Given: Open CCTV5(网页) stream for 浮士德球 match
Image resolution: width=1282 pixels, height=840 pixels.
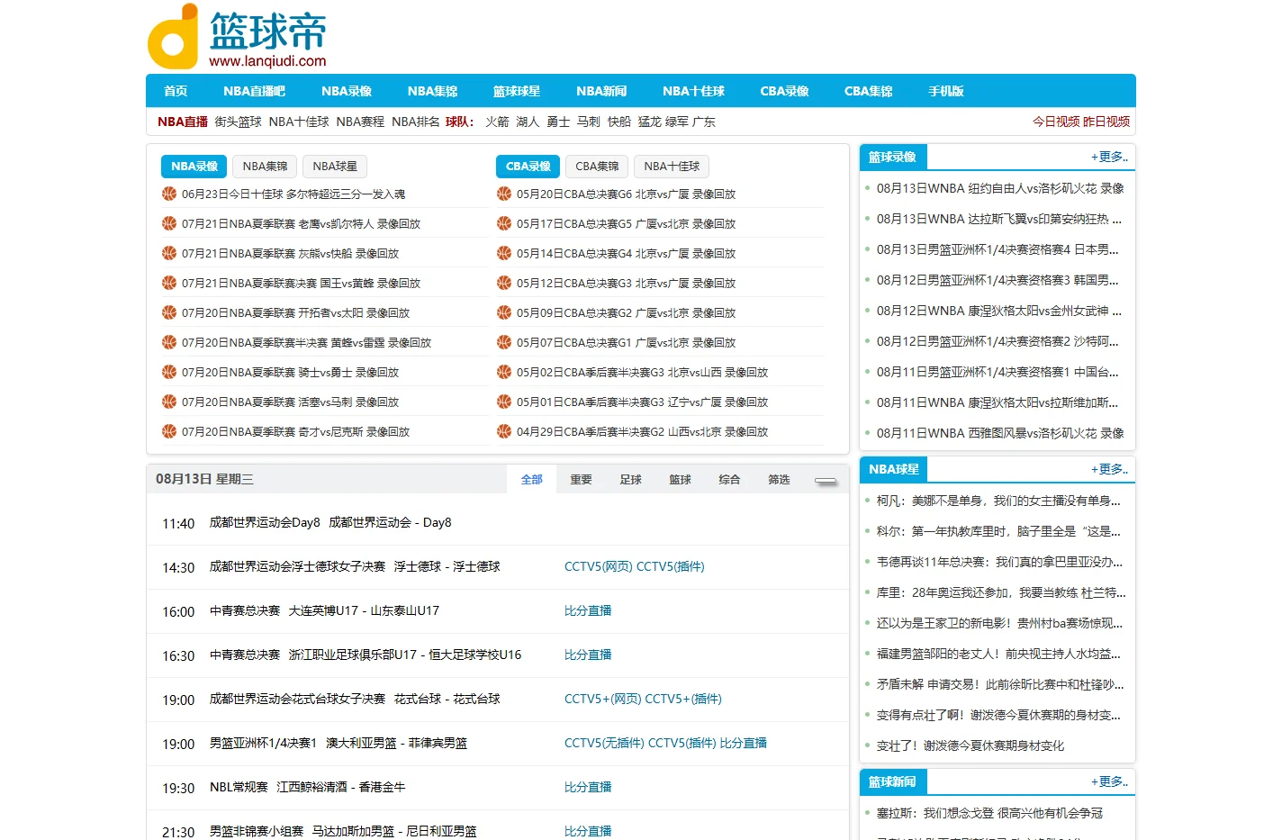Looking at the screenshot, I should point(598,566).
